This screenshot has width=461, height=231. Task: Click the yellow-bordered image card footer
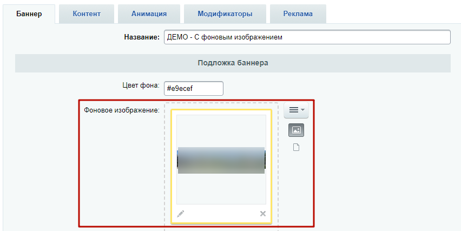(x=221, y=214)
